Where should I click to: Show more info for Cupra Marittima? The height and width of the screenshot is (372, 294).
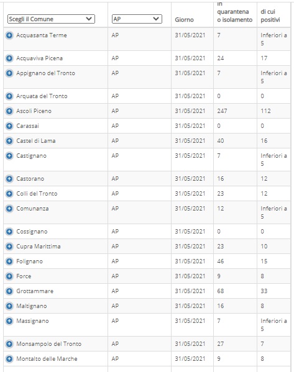[x=9, y=247]
